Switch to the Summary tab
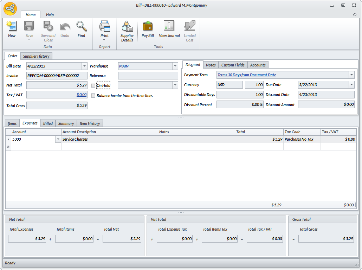The width and height of the screenshot is (362, 270). point(66,123)
